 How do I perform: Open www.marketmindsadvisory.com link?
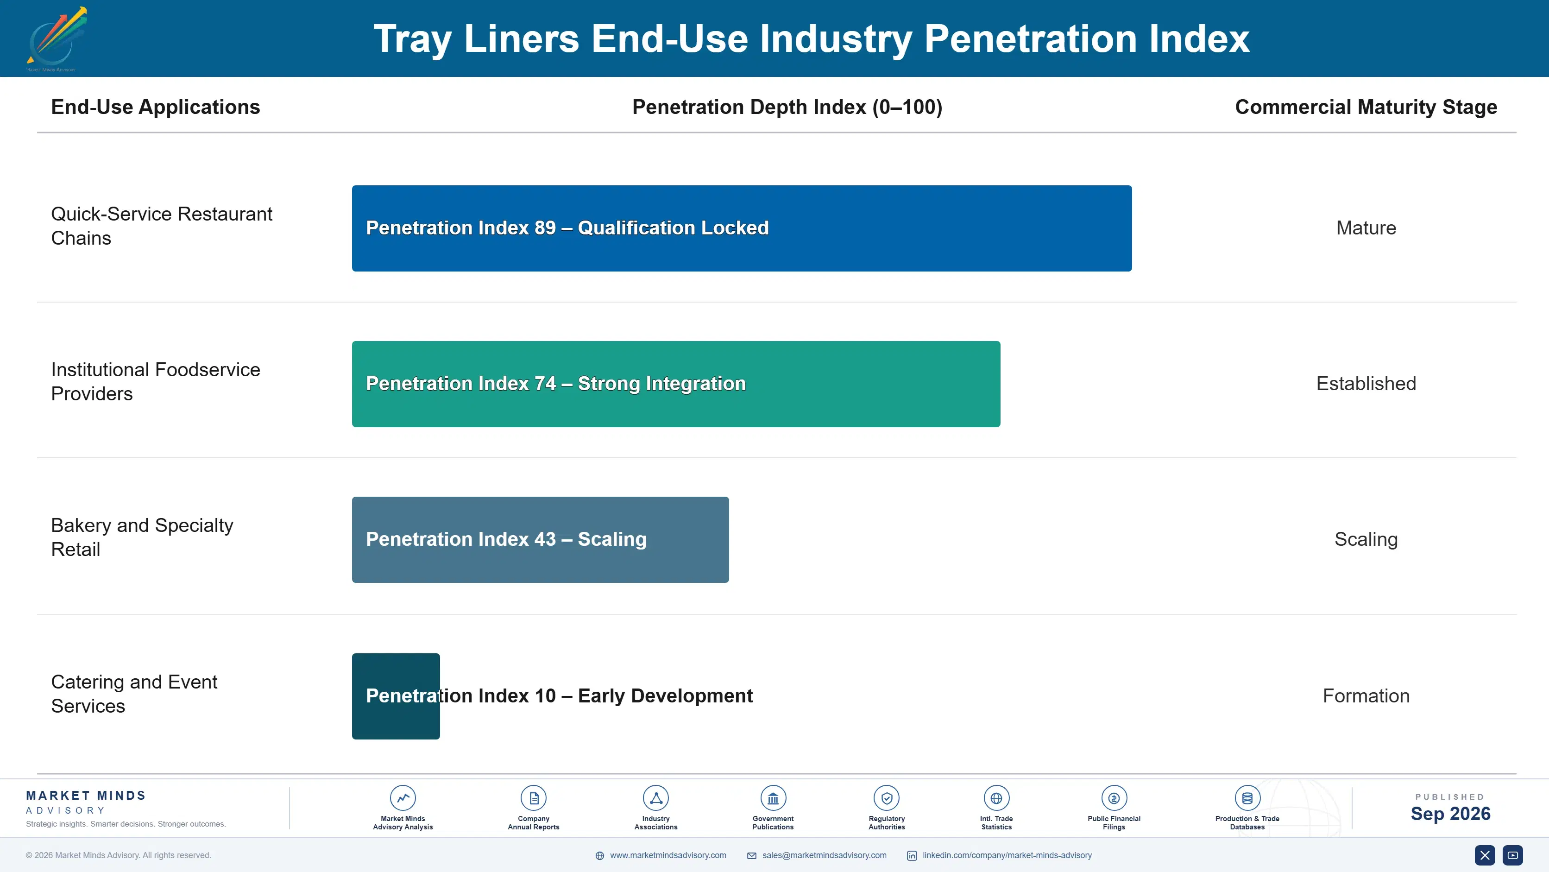point(668,855)
